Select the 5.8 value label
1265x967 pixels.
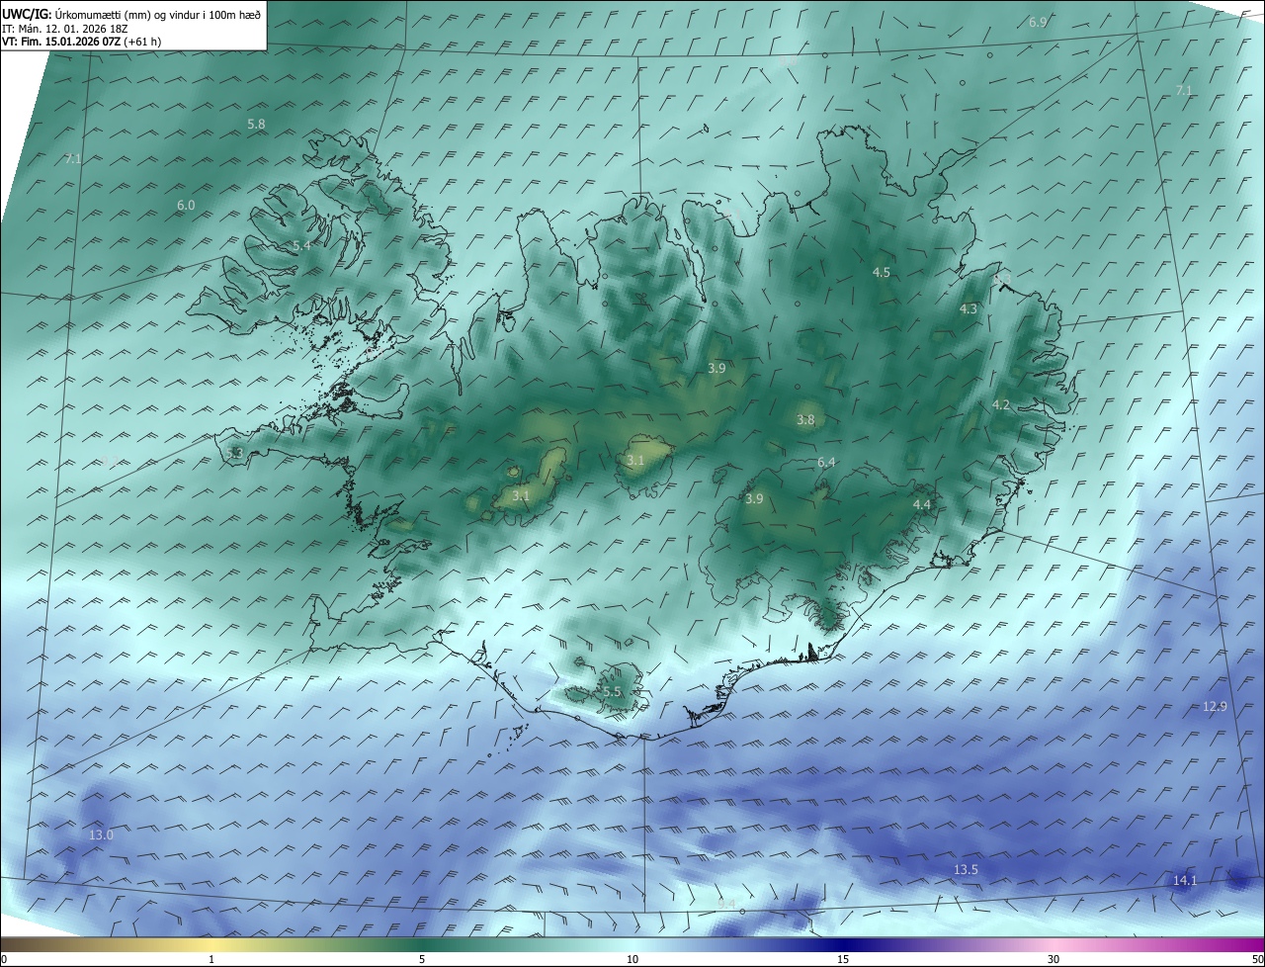[256, 125]
